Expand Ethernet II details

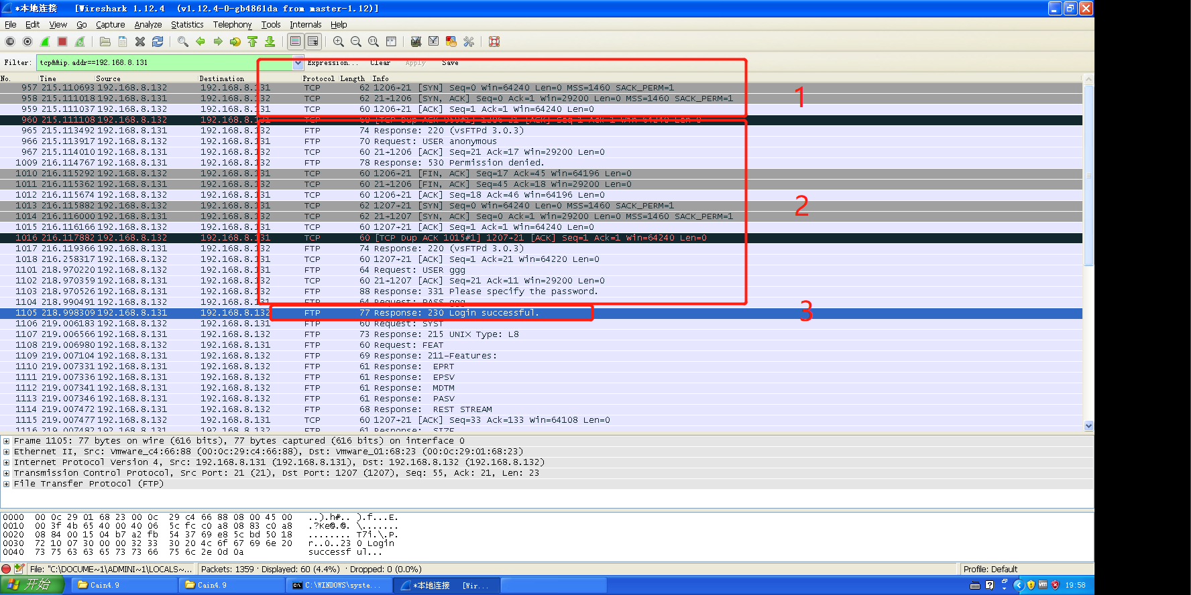tap(6, 452)
